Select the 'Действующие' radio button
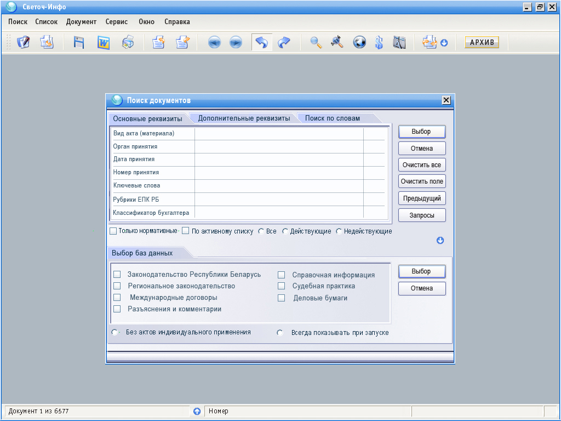The width and height of the screenshot is (561, 421). click(x=285, y=231)
